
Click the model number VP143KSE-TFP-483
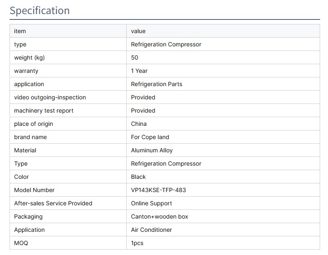tap(158, 190)
